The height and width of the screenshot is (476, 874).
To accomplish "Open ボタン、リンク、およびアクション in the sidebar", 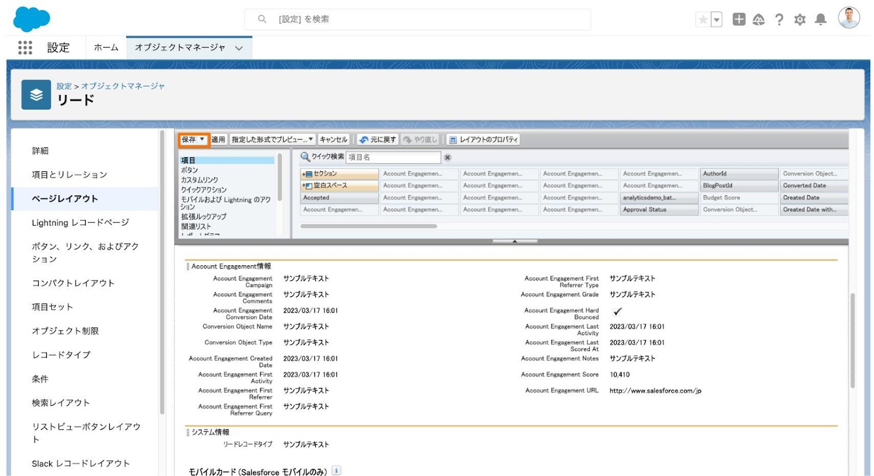I will click(85, 253).
